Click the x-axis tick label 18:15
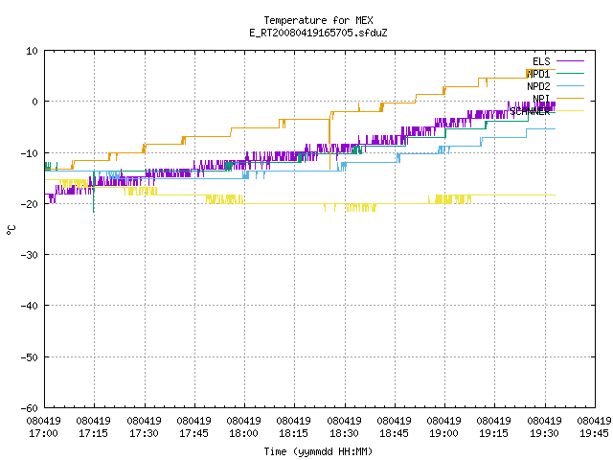613x460 pixels. [x=294, y=433]
